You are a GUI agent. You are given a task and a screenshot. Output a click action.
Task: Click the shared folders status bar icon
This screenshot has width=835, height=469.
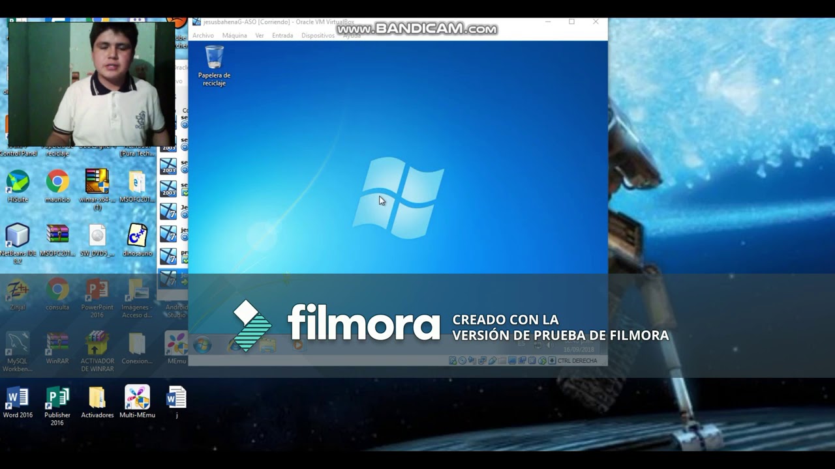(x=502, y=360)
